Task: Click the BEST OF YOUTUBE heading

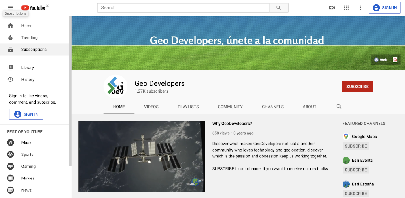Action: (25, 132)
